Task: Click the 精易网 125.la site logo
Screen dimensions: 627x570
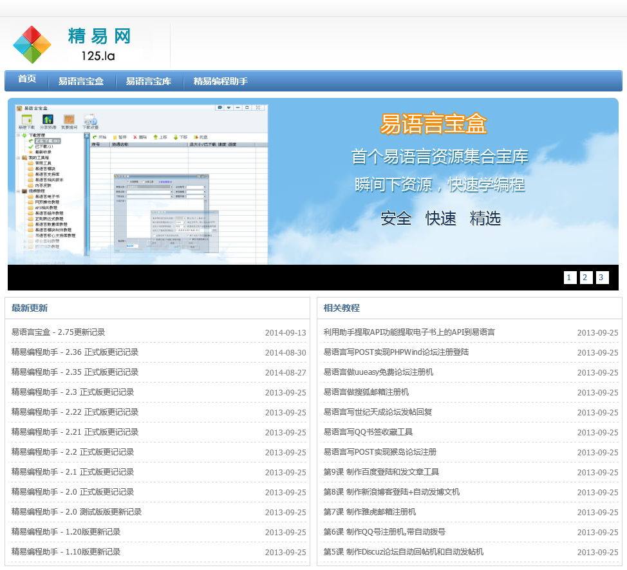Action: (73, 45)
